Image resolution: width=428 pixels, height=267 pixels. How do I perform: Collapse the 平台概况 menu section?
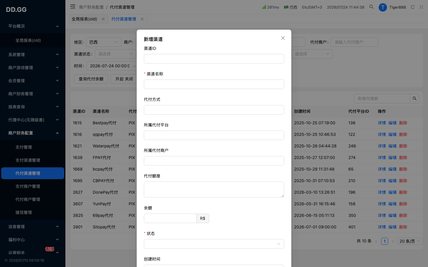tap(33, 26)
